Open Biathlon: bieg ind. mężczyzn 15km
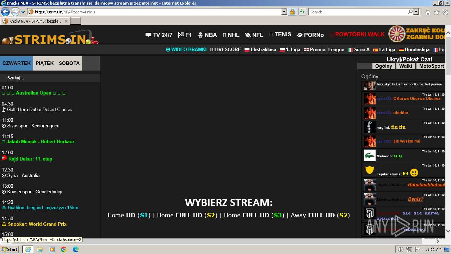This screenshot has height=254, width=451. (40, 207)
